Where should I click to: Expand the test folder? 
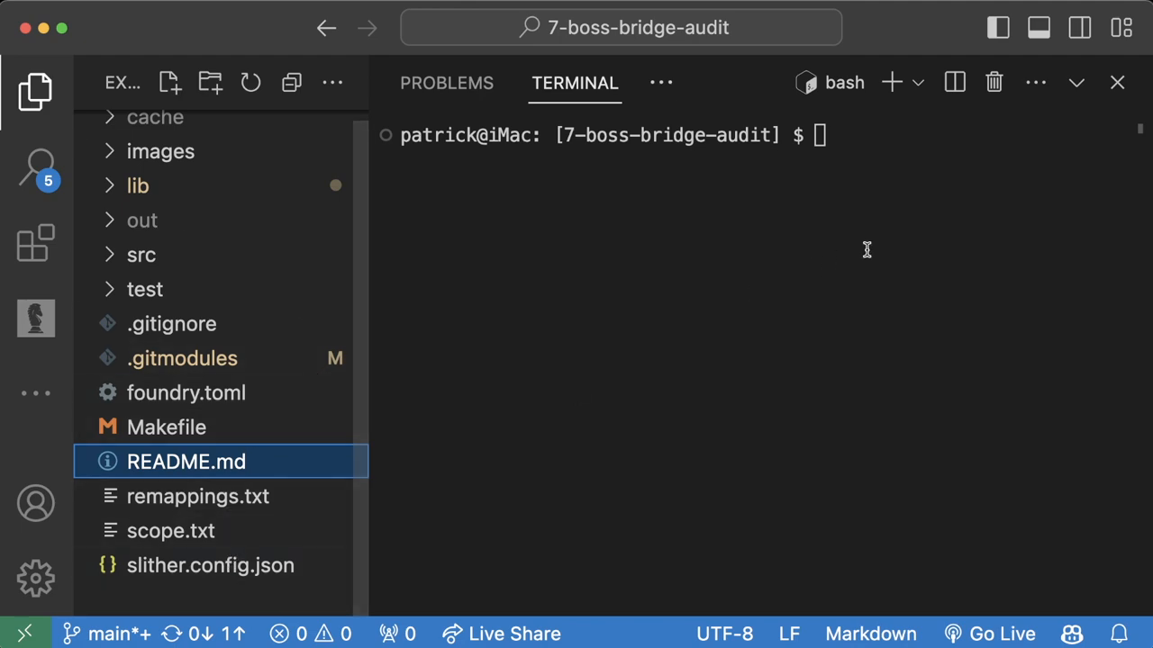[x=144, y=289]
